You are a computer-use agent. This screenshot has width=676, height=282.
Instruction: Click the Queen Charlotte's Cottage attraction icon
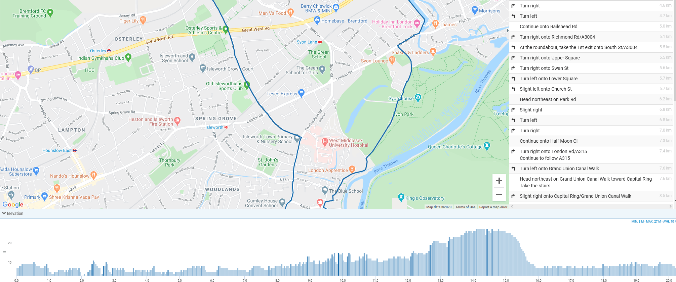(487, 146)
